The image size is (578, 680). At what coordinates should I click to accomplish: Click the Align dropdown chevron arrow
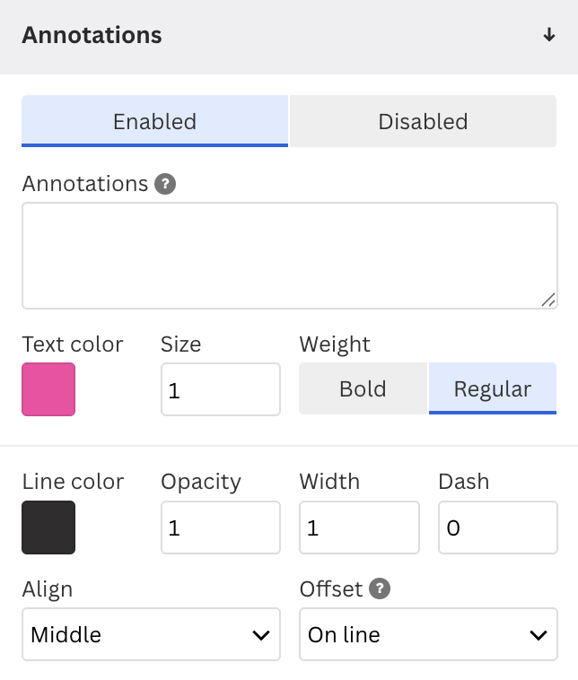click(261, 635)
